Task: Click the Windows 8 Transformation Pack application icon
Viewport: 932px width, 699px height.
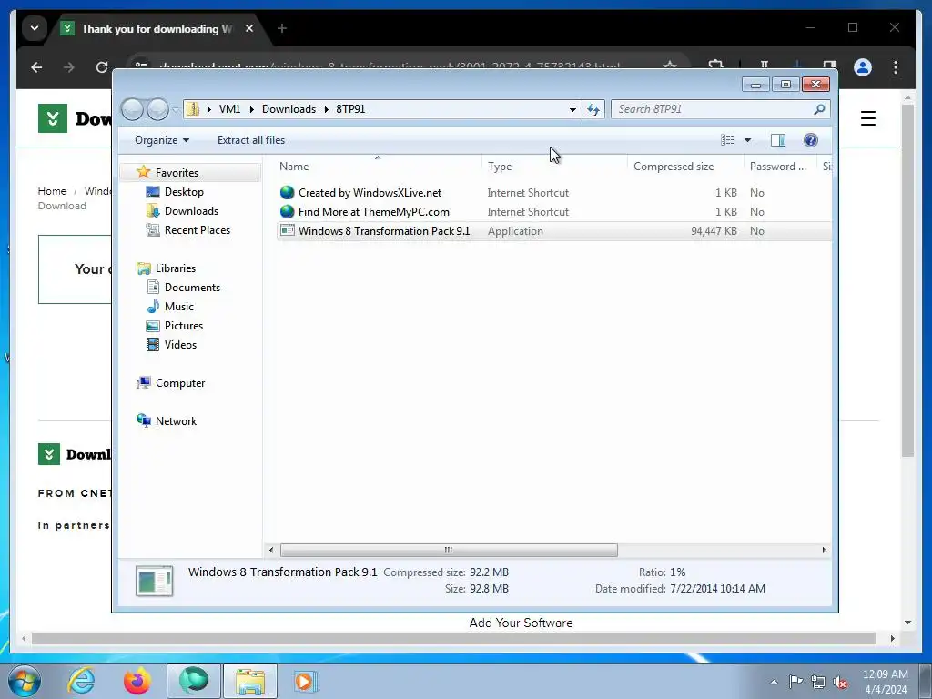Action: pos(288,230)
